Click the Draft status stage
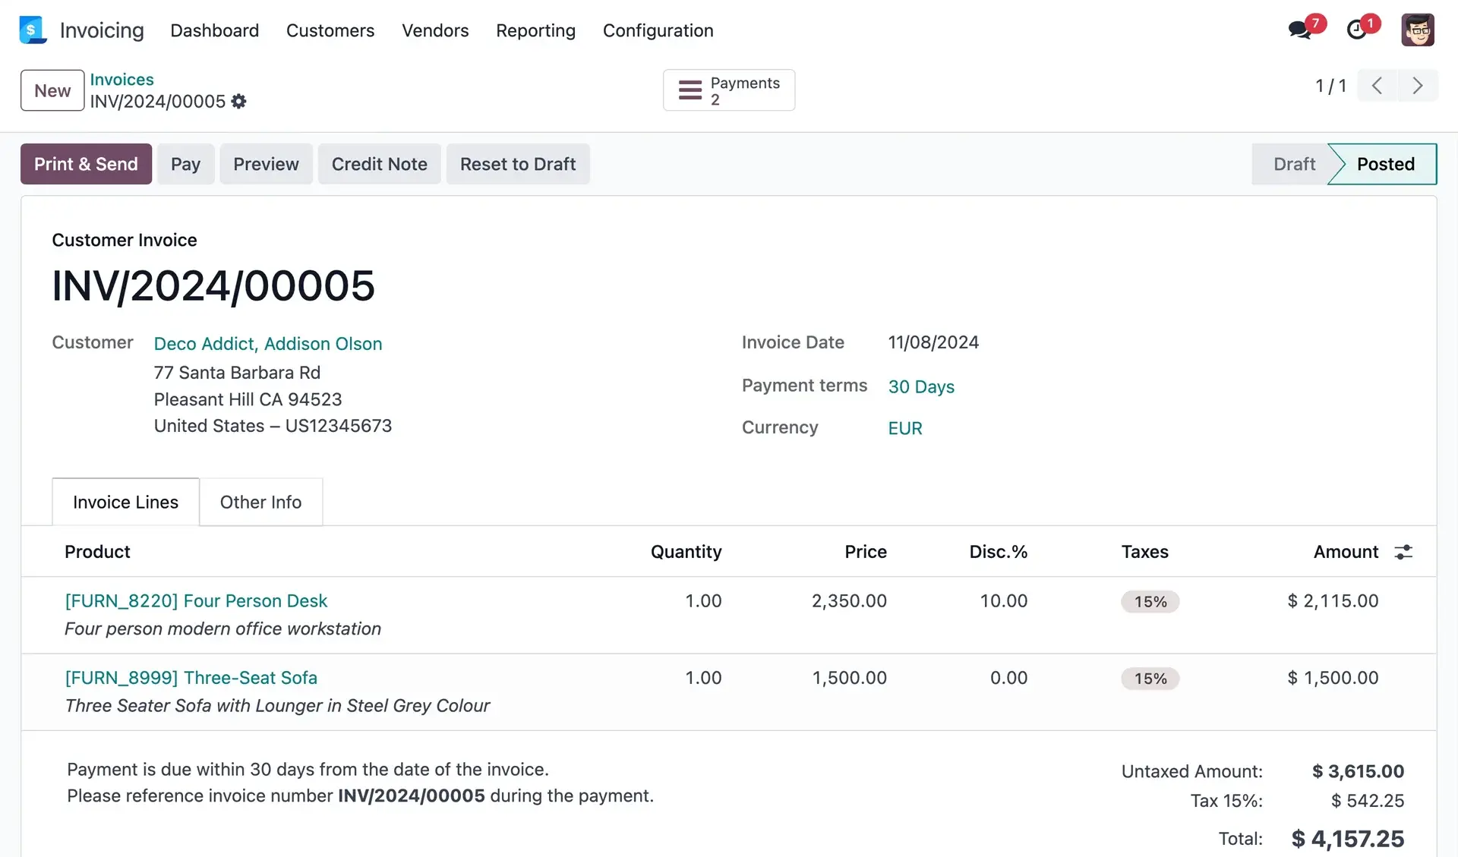Image resolution: width=1458 pixels, height=857 pixels. (1293, 164)
